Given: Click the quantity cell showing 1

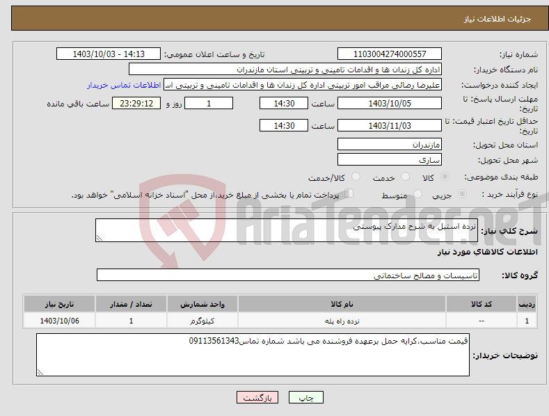Looking at the screenshot, I should 131,321.
